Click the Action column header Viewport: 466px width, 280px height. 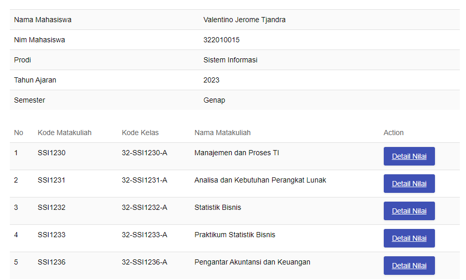click(x=394, y=133)
